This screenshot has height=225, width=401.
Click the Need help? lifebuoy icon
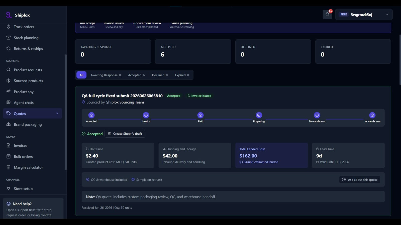tap(9, 204)
